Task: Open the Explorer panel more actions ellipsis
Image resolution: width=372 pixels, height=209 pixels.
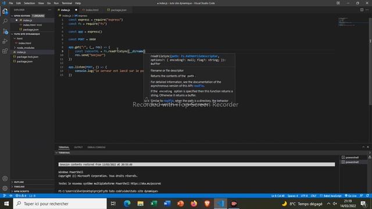Action: pyautogui.click(x=49, y=10)
